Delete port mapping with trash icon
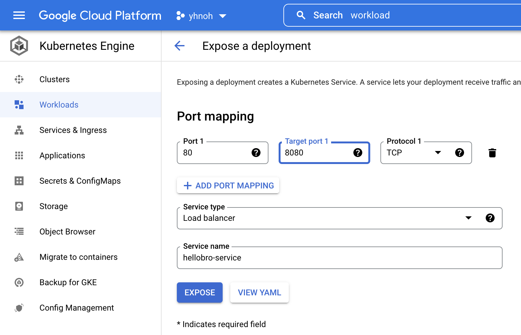521x335 pixels. [x=492, y=153]
